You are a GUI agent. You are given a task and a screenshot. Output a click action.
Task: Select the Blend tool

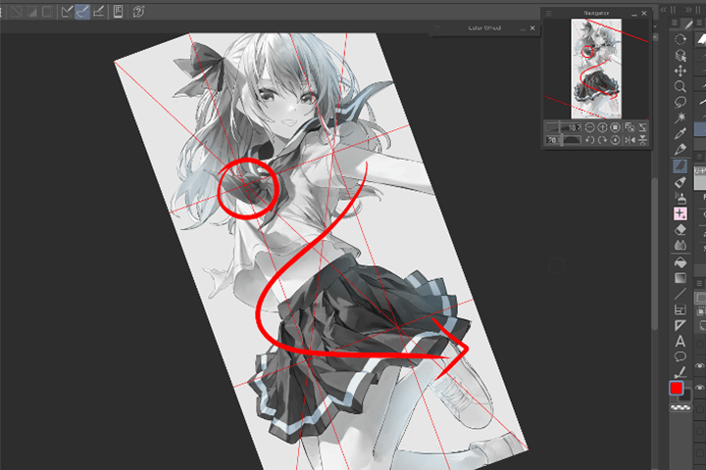point(681,245)
